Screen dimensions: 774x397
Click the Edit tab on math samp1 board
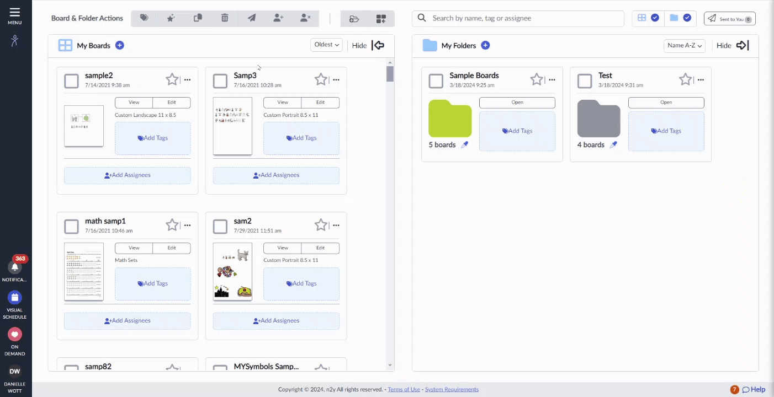click(x=172, y=248)
